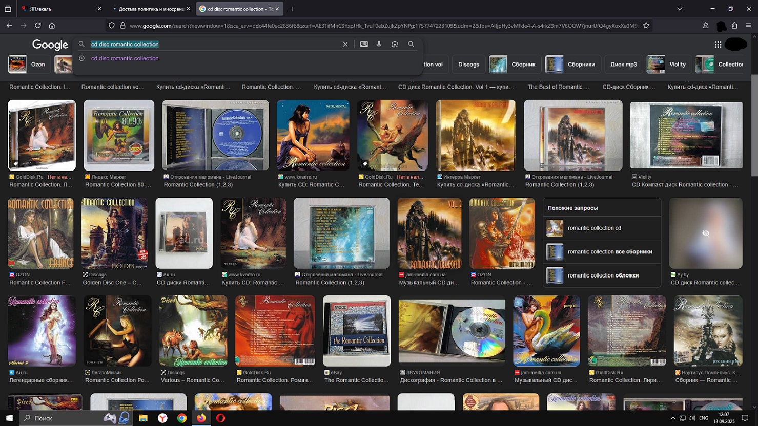Open the Romantic Collection France OZON thumbnail
Screen dimensions: 758x426
click(40, 233)
